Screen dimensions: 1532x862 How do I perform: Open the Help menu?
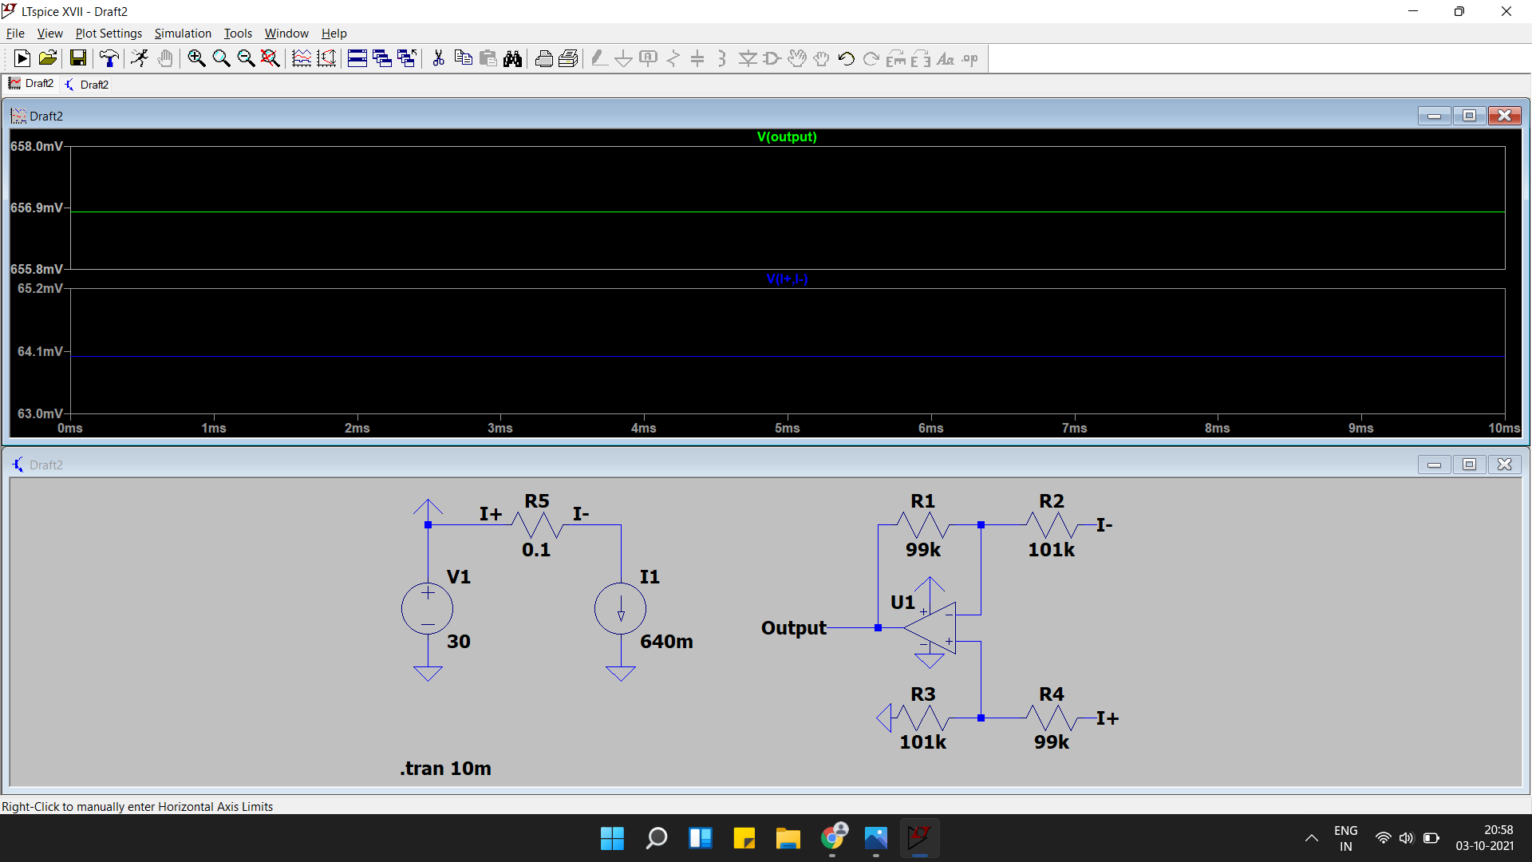click(x=334, y=34)
